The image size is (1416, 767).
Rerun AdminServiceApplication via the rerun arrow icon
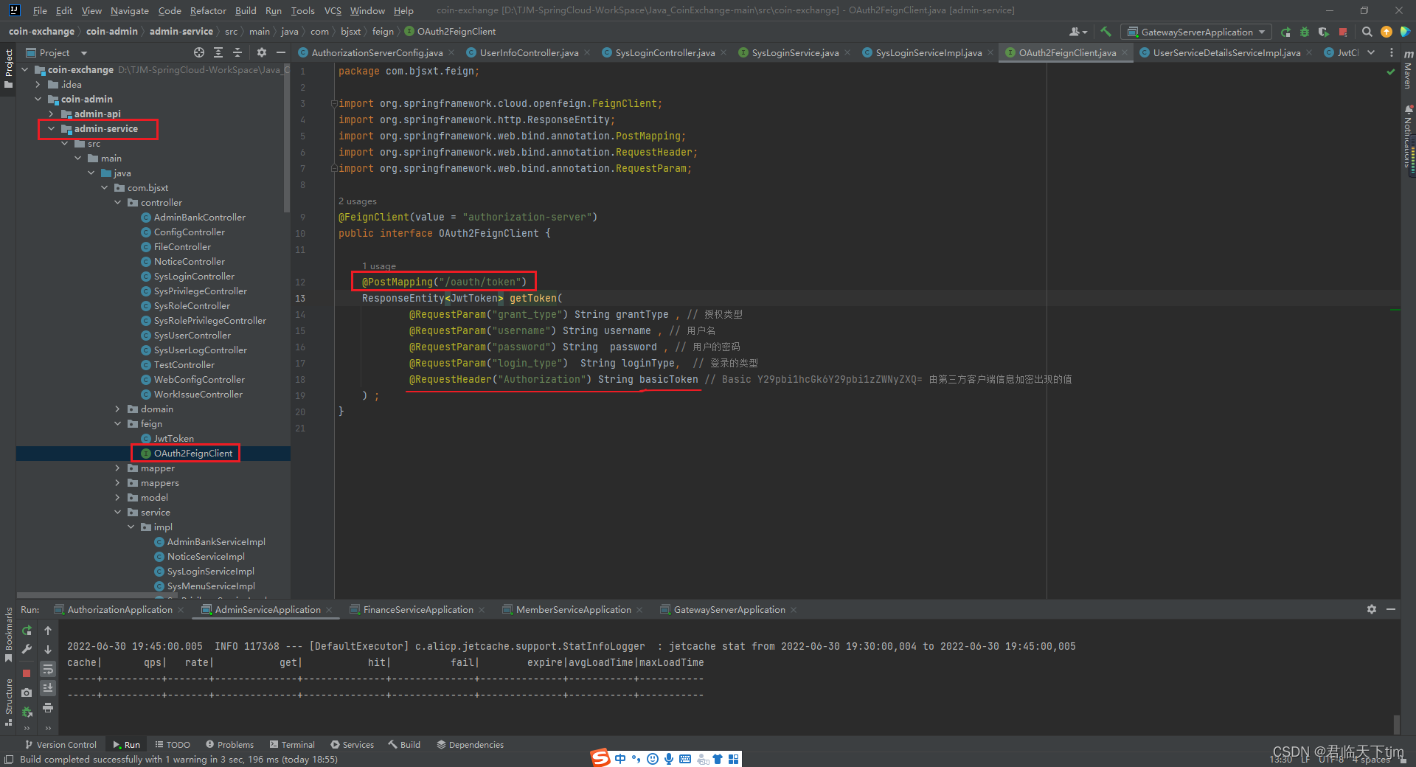click(x=27, y=631)
